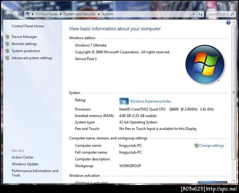Open the Windows Experience Index link
239x193 pixels.
[150, 101]
